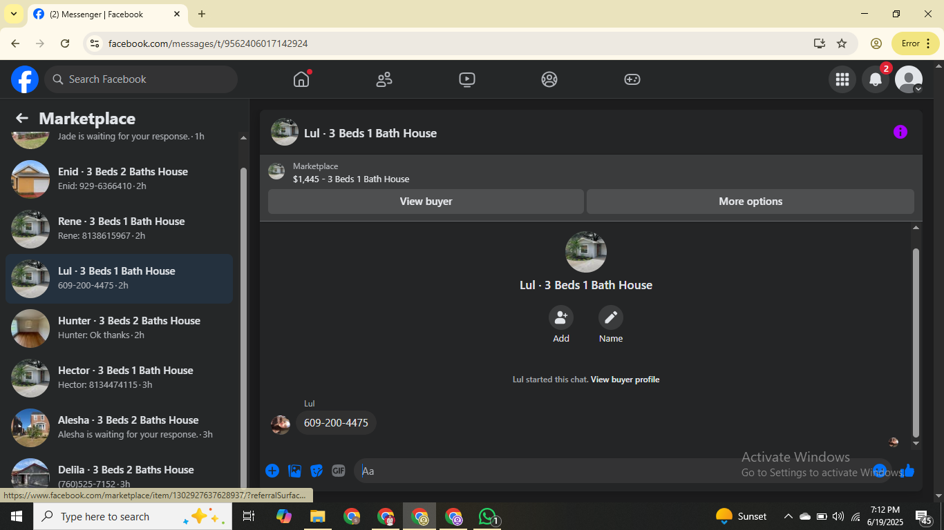This screenshot has width=944, height=530.
Task: Click the chat scrollbar down arrow
Action: coord(916,443)
